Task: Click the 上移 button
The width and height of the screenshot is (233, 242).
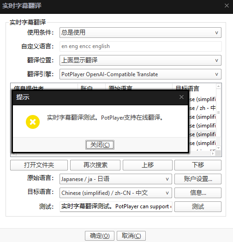Action: pyautogui.click(x=148, y=165)
